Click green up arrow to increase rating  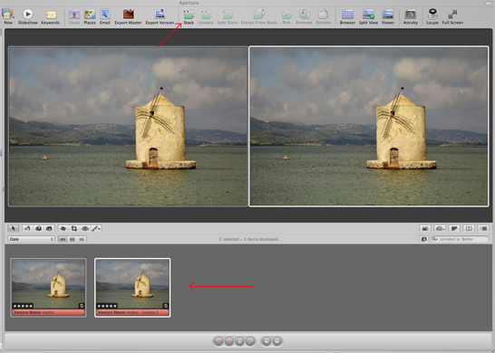click(x=239, y=341)
